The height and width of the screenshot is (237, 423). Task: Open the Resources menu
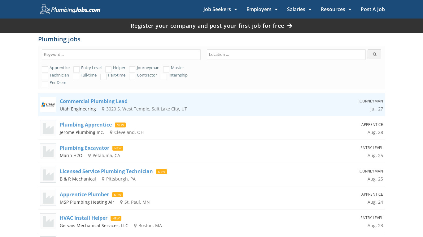point(336,9)
